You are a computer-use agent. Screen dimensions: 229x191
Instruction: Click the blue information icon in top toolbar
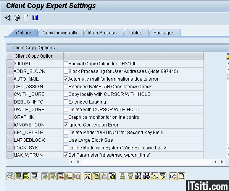pyautogui.click(x=35, y=18)
